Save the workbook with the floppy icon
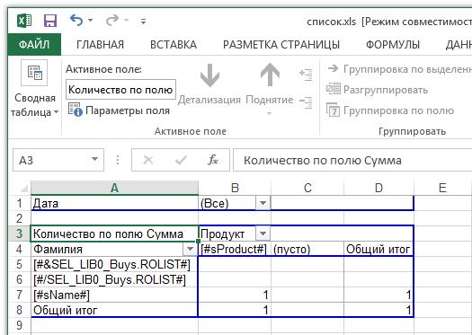Image resolution: width=472 pixels, height=335 pixels. tap(50, 21)
